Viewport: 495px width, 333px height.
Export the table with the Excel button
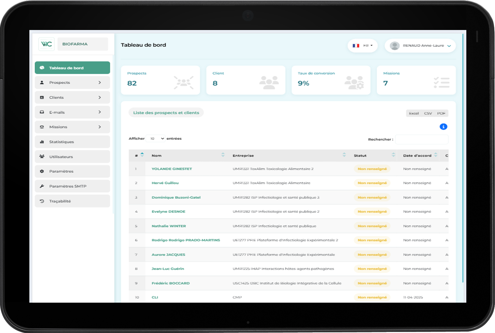tap(414, 113)
